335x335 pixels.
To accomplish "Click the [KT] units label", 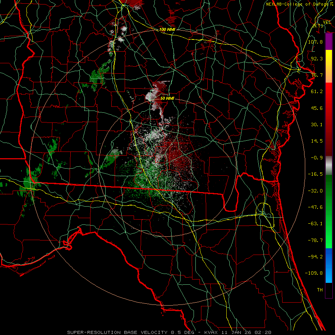I will click(x=318, y=26).
